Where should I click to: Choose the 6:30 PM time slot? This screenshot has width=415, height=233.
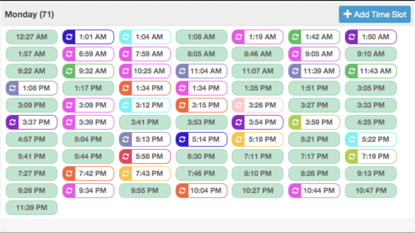[x=201, y=156]
